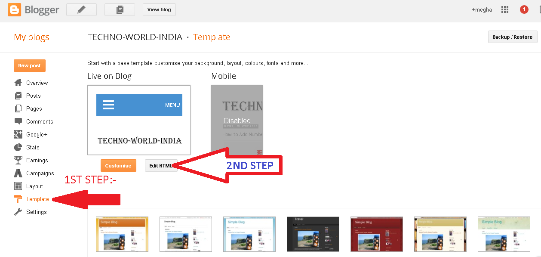The height and width of the screenshot is (257, 541).
Task: Click the Stats pie chart icon
Action: pos(18,147)
